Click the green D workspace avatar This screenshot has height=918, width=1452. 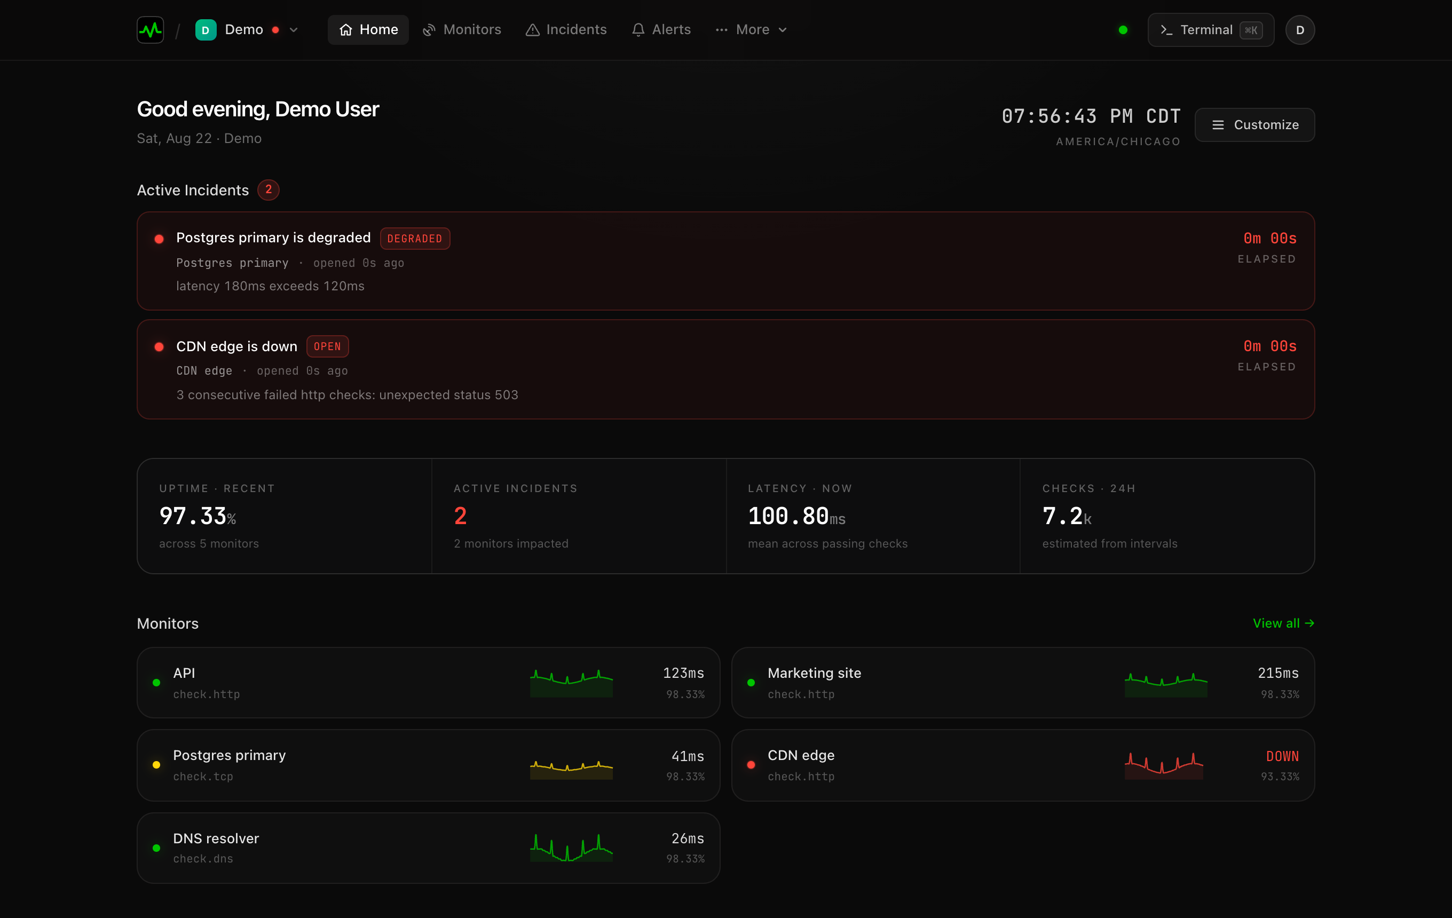pos(206,29)
